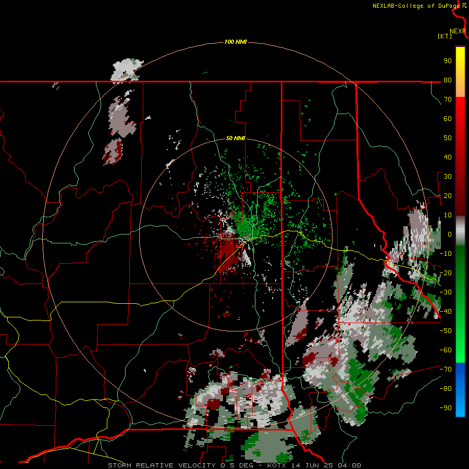Pick the bright red segment of the color bar
This screenshot has height=469, width=469.
(x=460, y=120)
